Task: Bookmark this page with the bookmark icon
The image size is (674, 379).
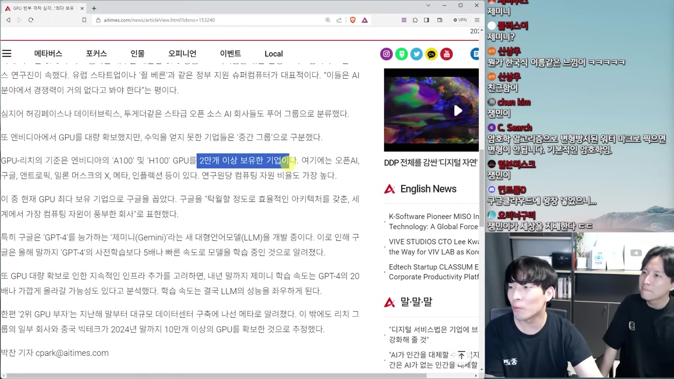Action: 84,20
